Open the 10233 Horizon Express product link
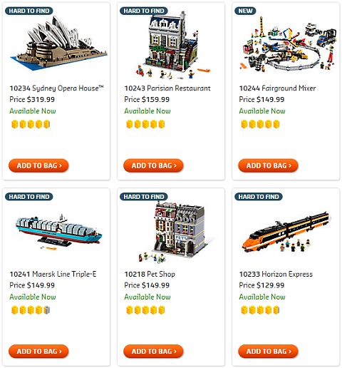The width and height of the screenshot is (342, 368). [x=276, y=274]
